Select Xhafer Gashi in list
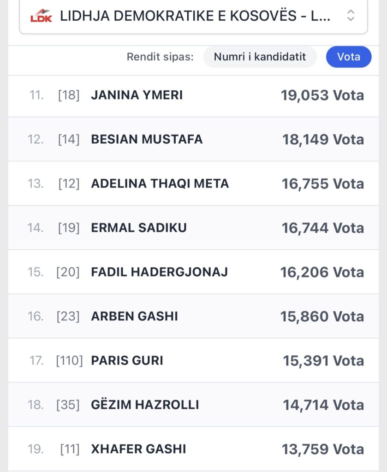 tap(139, 449)
